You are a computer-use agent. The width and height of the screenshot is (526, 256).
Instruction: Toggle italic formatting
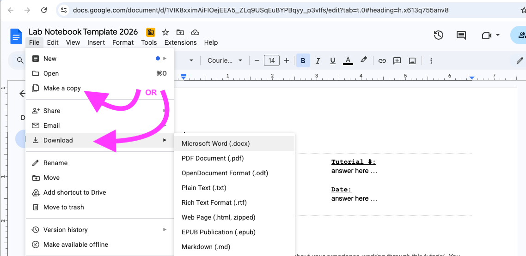(x=318, y=60)
